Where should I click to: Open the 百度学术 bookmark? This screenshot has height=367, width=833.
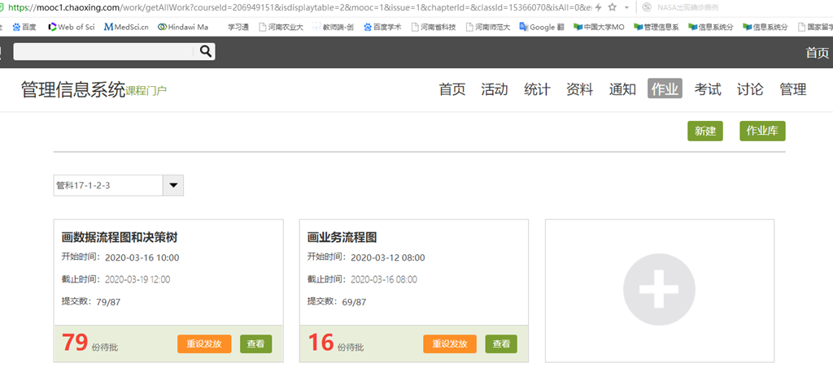(x=382, y=27)
